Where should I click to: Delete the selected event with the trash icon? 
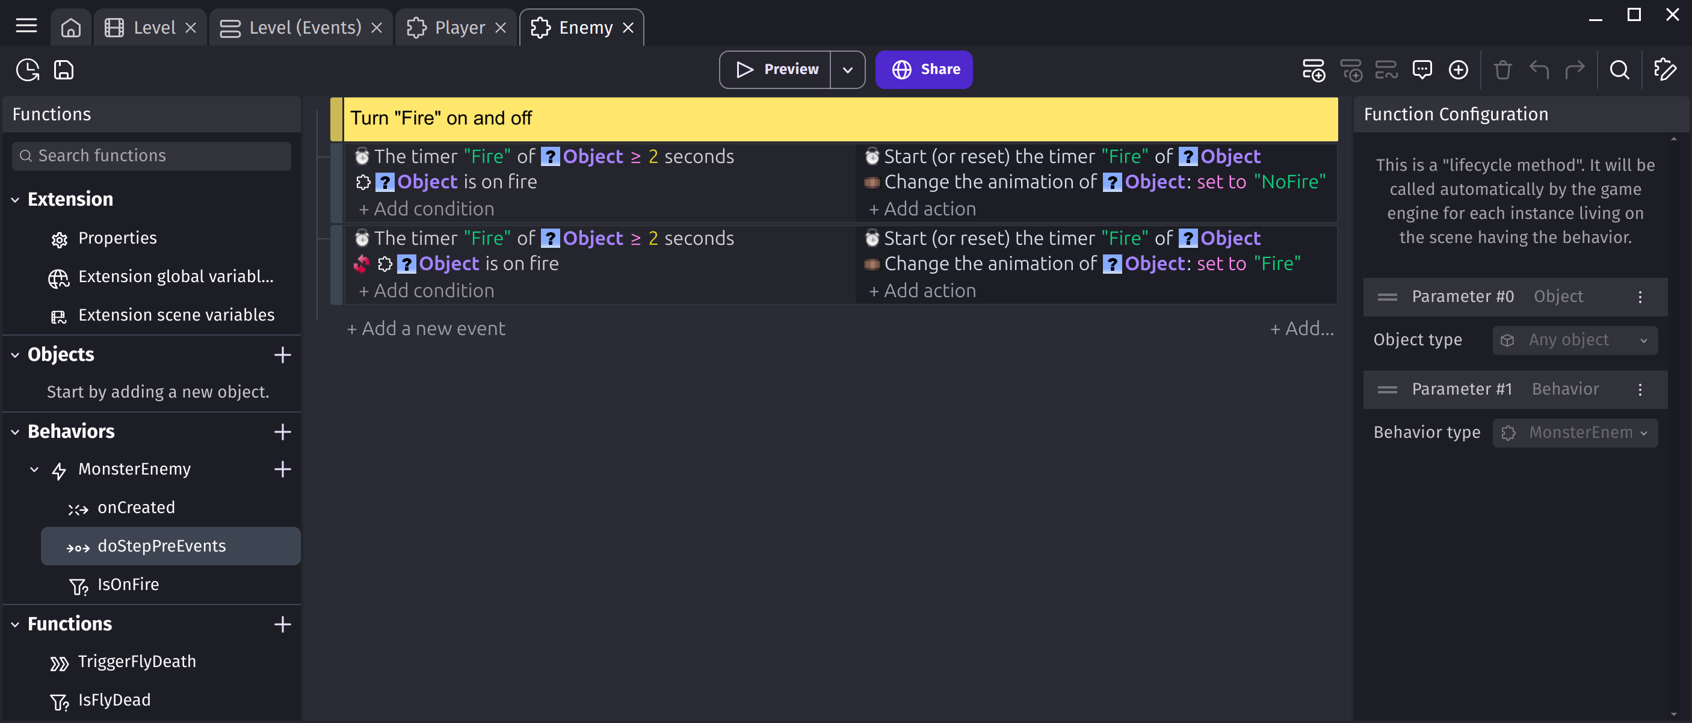tap(1503, 70)
